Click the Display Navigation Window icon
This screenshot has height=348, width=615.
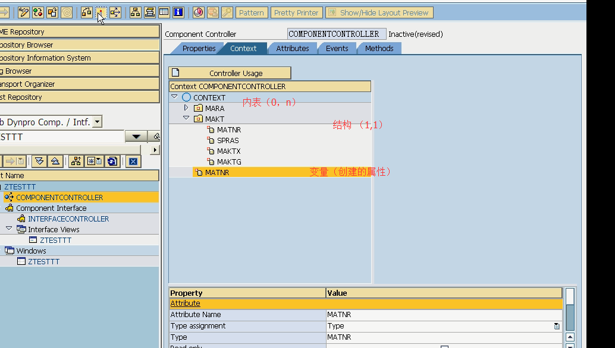(x=149, y=12)
